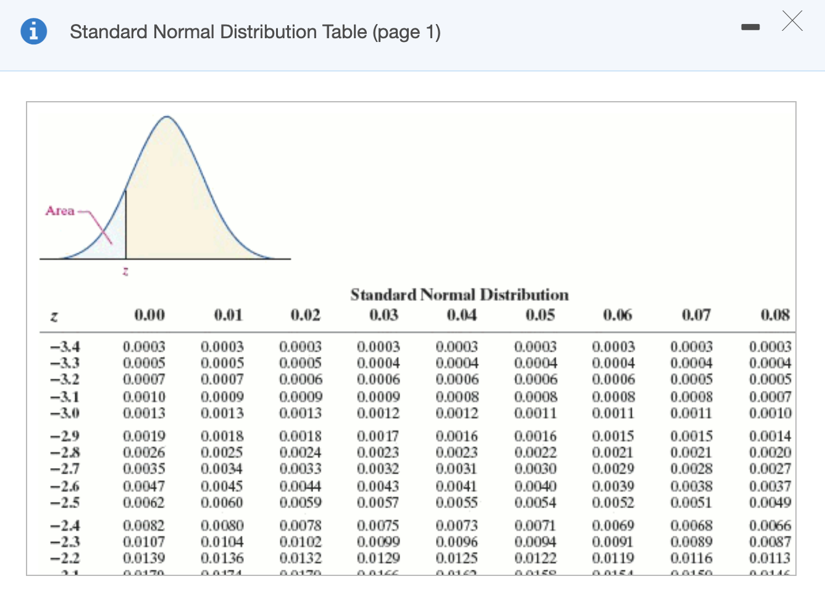Click the 0.01 column header
The height and width of the screenshot is (592, 825).
(228, 315)
